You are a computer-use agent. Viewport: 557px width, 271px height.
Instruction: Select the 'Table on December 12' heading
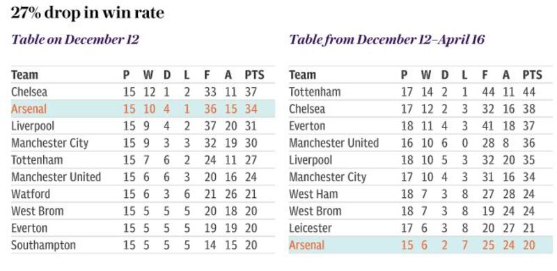coord(75,40)
